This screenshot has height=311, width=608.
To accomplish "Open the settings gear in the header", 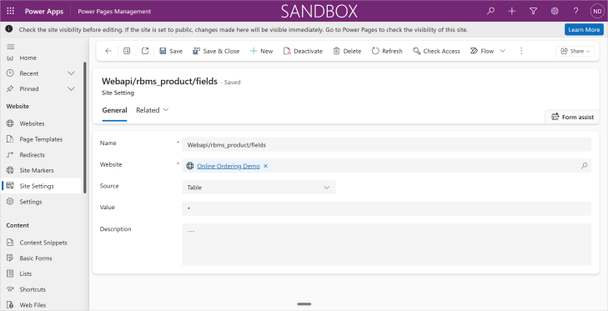I will [x=555, y=11].
